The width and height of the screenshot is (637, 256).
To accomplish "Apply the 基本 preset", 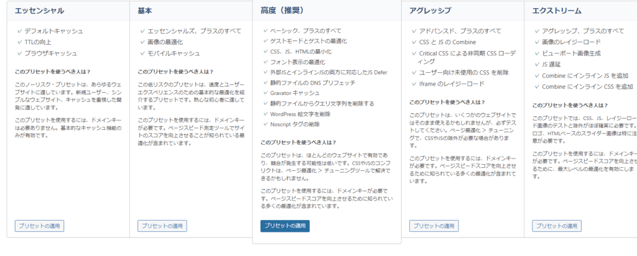I will click(x=162, y=226).
